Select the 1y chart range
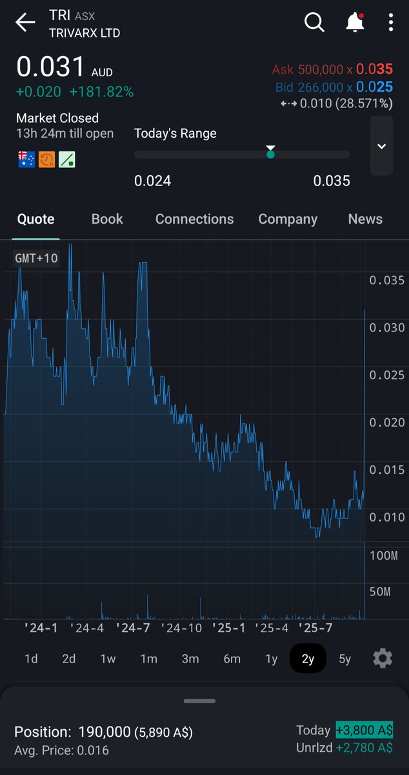409x775 pixels. pyautogui.click(x=272, y=659)
